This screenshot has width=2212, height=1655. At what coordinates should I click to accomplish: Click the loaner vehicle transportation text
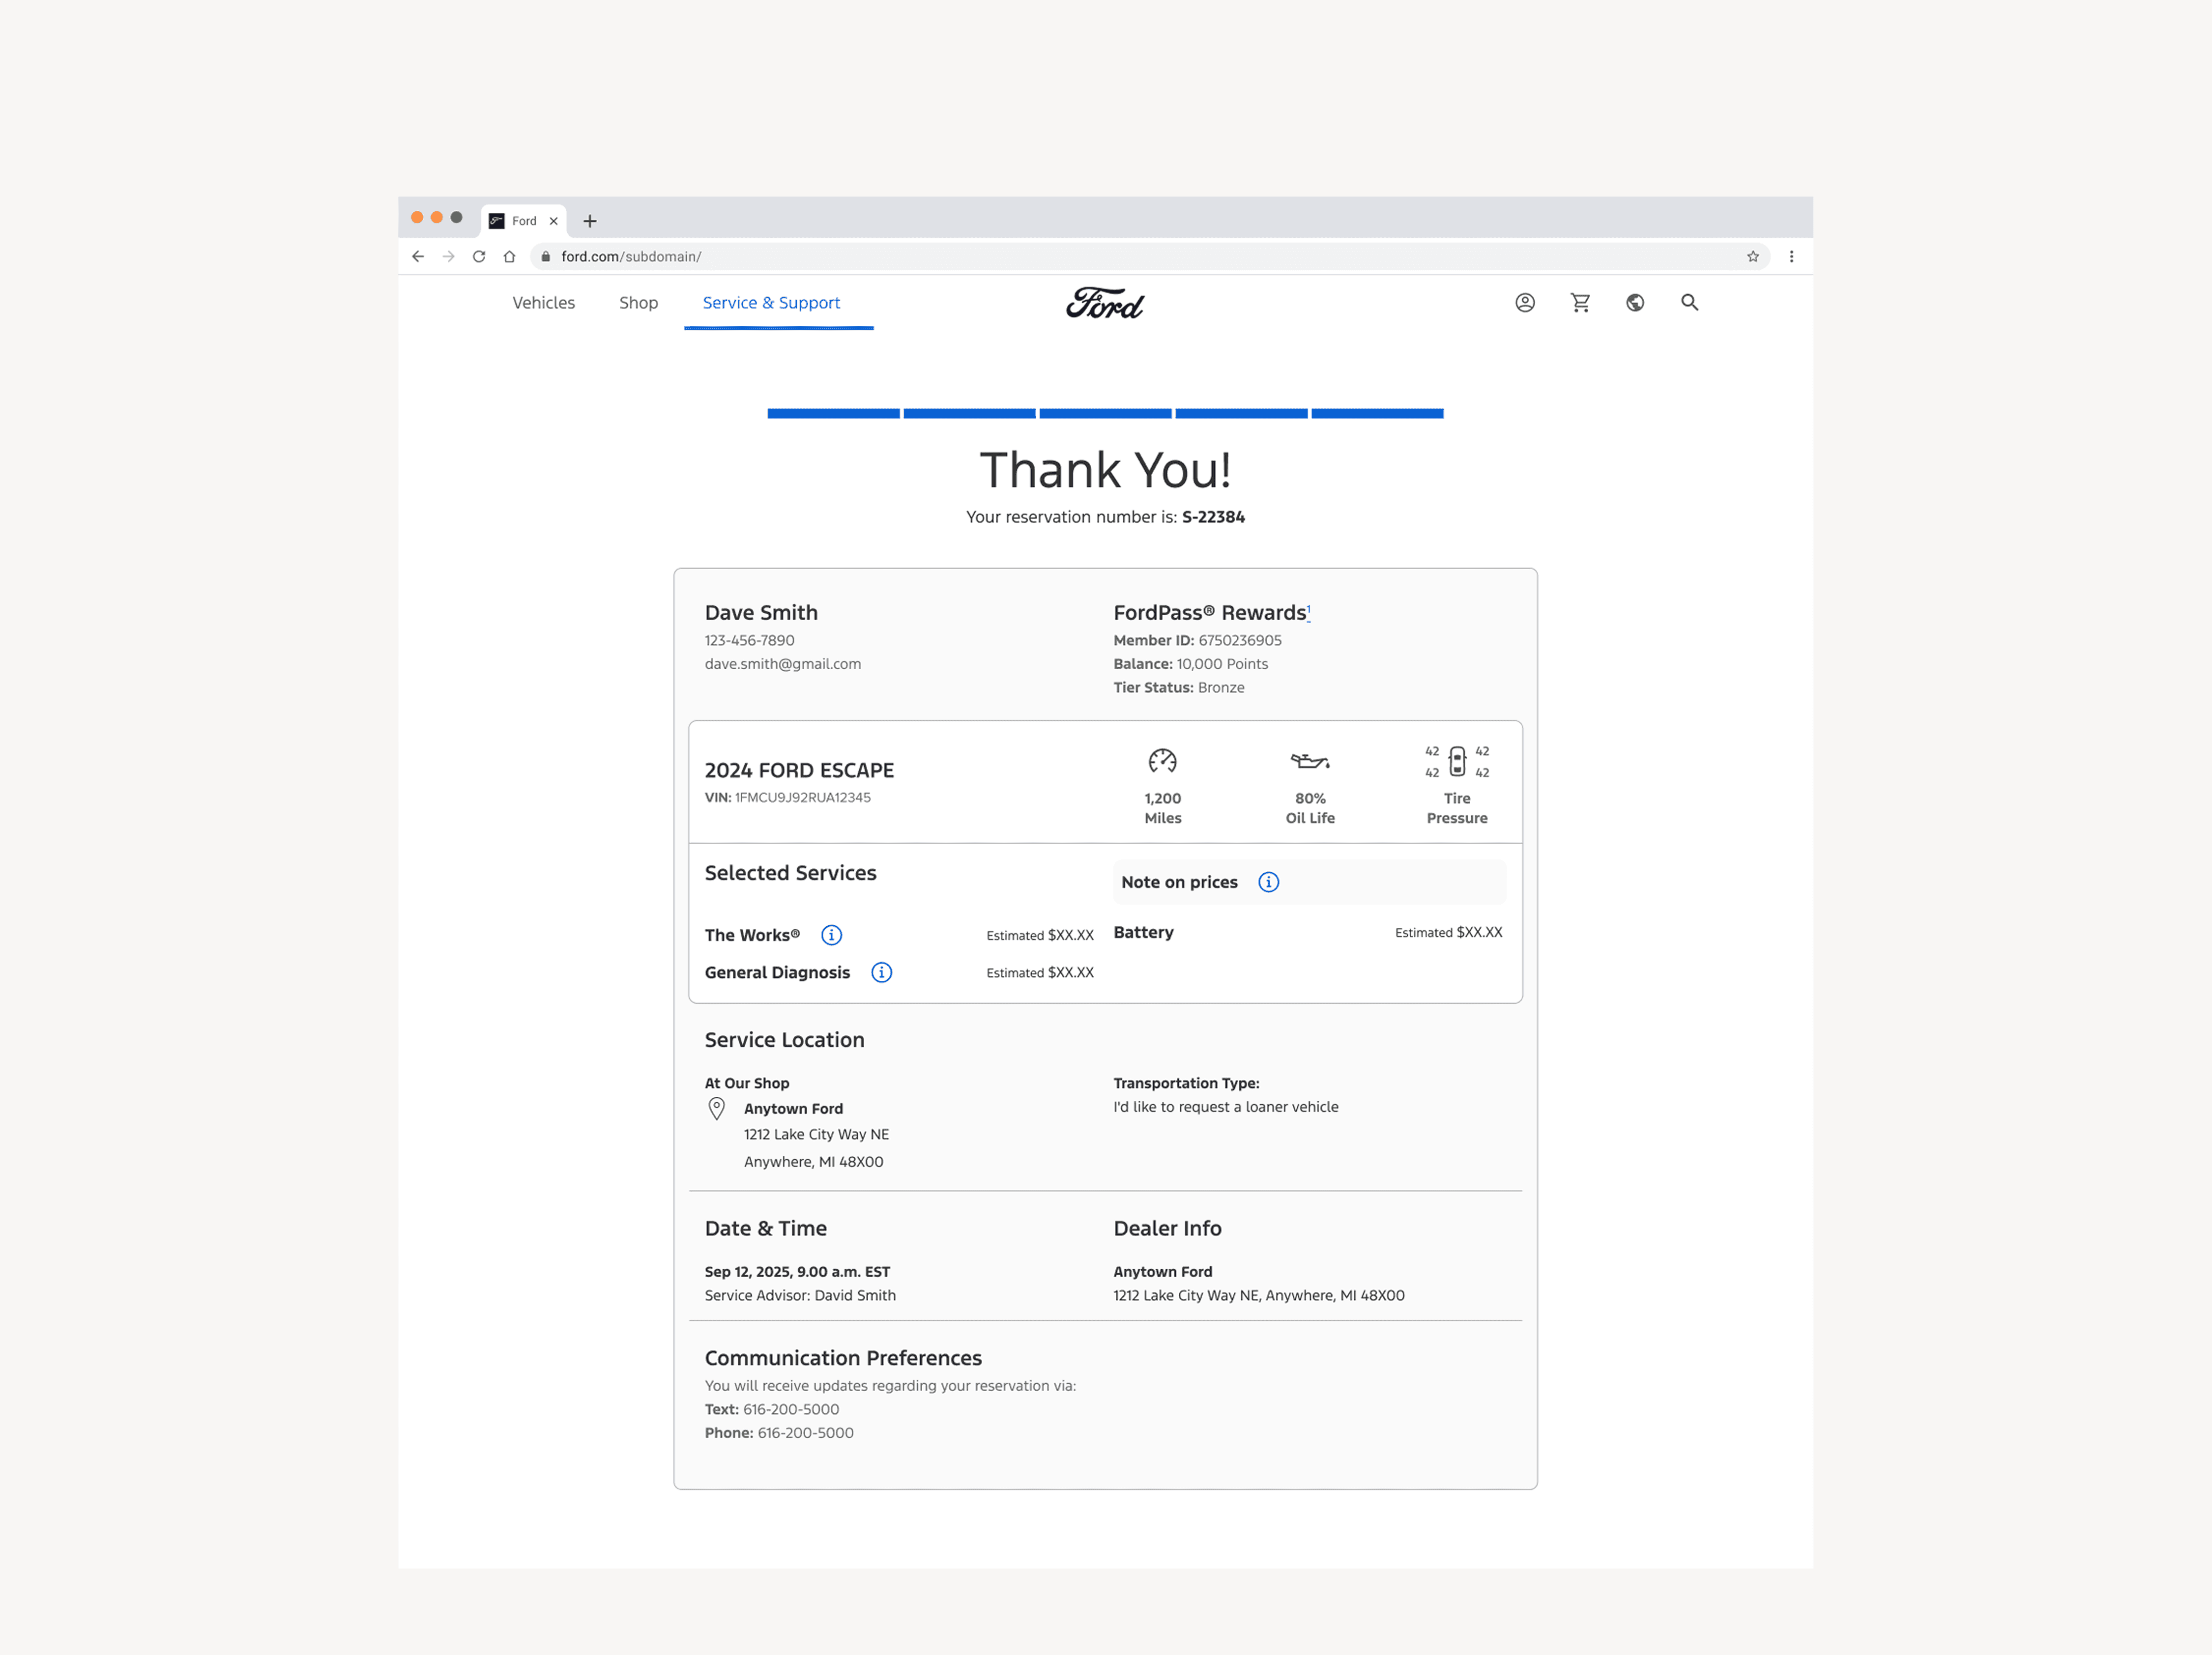[1226, 1107]
